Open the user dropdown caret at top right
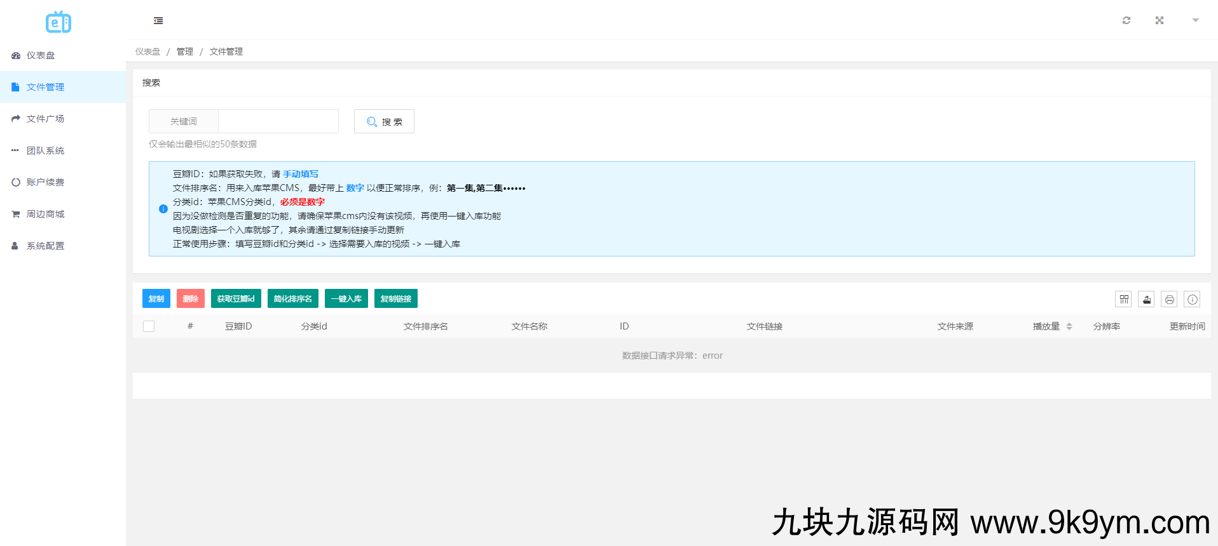Viewport: 1218px width, 546px height. pos(1196,20)
